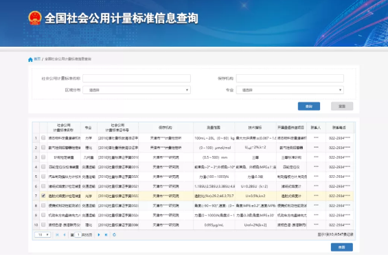Check the box in row 10

point(43,225)
